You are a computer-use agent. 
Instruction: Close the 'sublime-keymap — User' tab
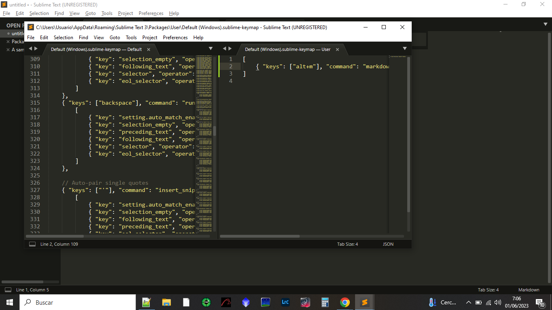pos(338,49)
